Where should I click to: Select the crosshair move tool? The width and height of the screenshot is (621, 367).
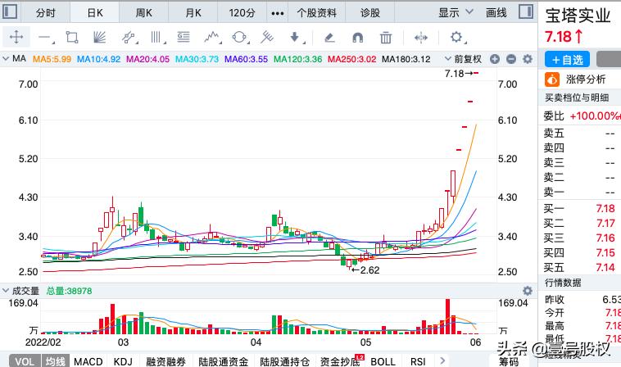16,37
